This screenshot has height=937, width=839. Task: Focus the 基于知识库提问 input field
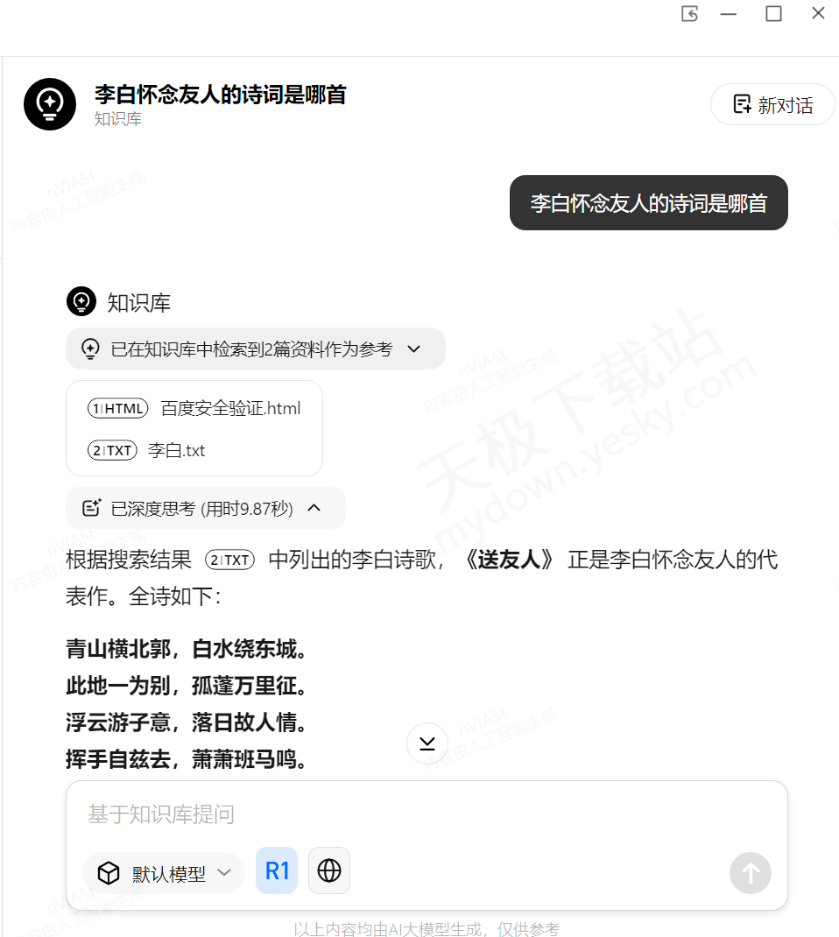(x=427, y=814)
